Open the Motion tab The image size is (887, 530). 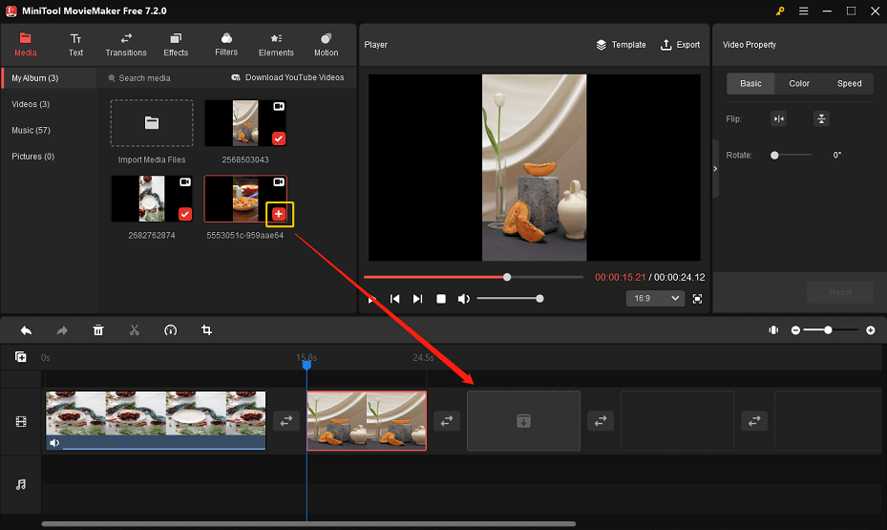326,45
